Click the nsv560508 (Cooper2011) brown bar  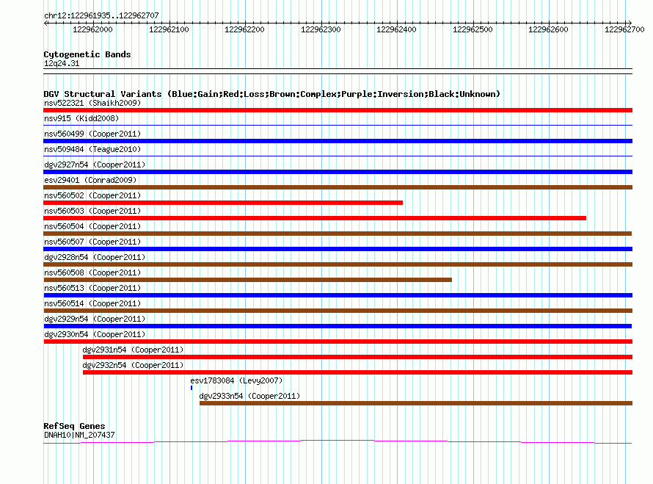click(247, 280)
